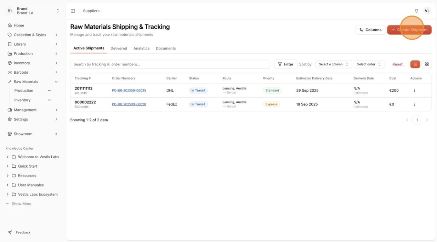
Task: Expand Library submenu chevron
Action: tap(56, 44)
